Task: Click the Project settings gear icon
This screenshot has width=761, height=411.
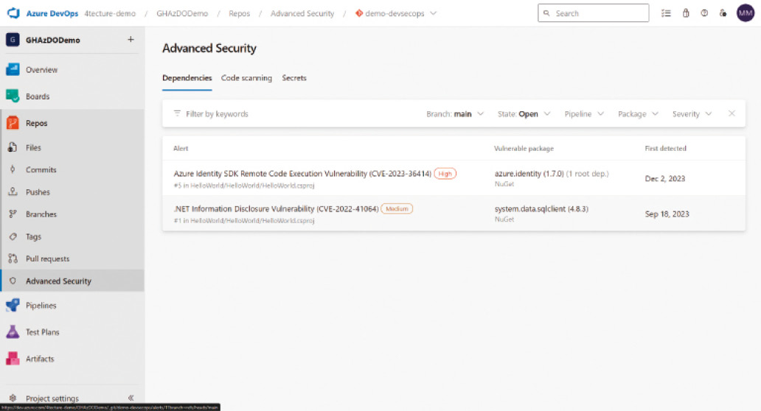Action: pyautogui.click(x=13, y=398)
